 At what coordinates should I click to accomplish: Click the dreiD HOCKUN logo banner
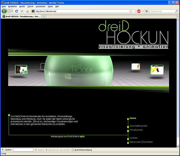tap(133, 35)
